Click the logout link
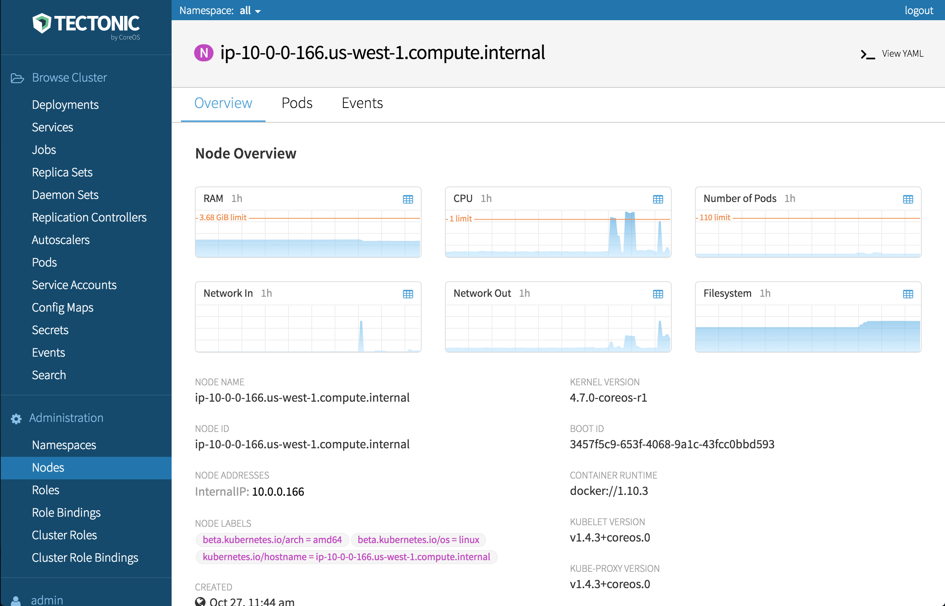The image size is (945, 606). [919, 10]
